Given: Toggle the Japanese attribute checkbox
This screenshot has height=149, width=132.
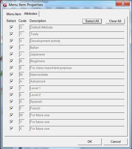Looking at the screenshot, I should [12, 54].
